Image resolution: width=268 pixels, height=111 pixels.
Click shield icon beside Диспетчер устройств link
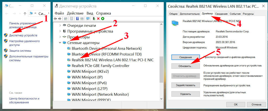point(6,35)
